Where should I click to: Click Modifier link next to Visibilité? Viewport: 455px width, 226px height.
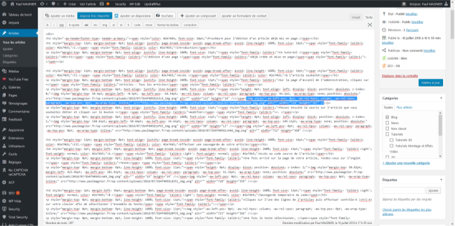[x=417, y=22]
